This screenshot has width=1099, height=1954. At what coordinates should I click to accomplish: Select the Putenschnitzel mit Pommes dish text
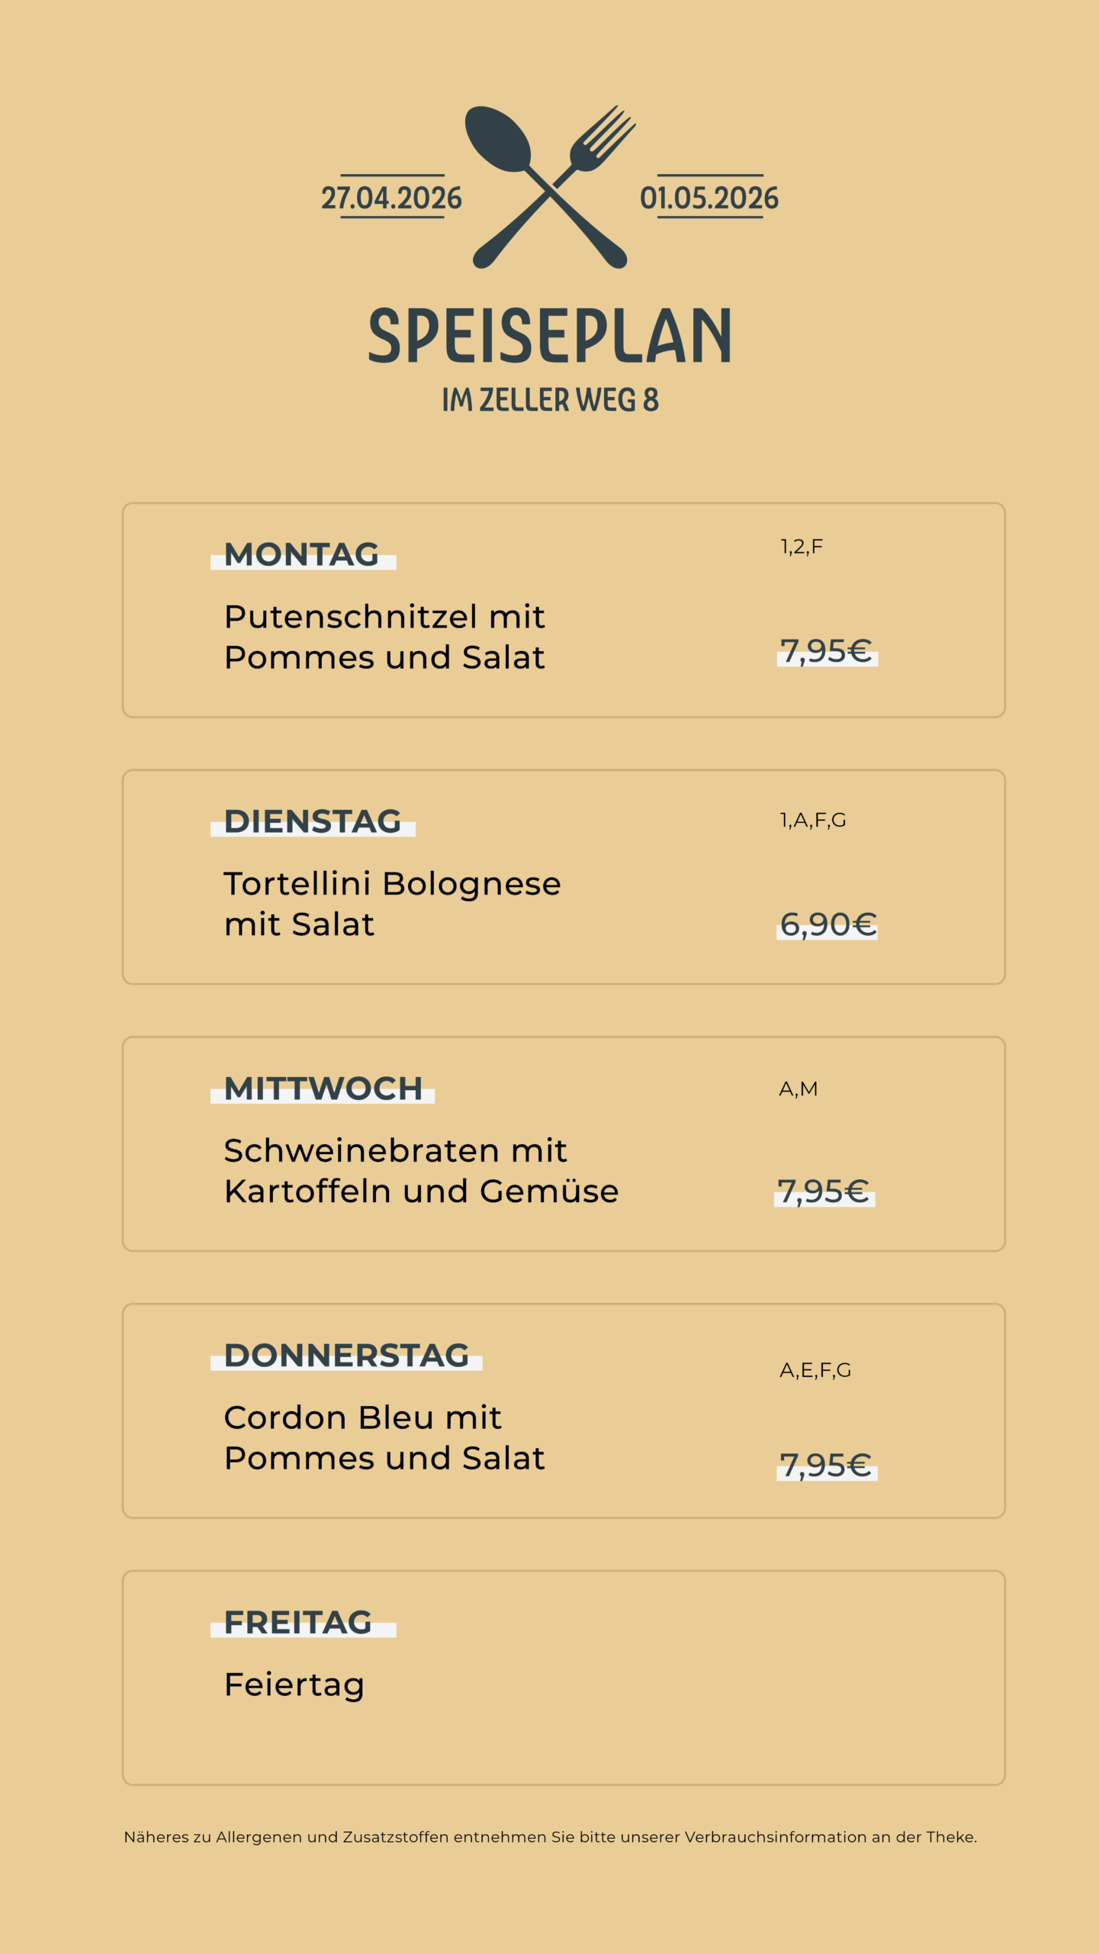pos(384,637)
